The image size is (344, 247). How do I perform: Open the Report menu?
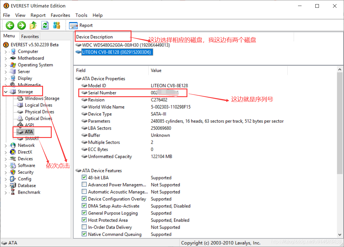pos(38,15)
